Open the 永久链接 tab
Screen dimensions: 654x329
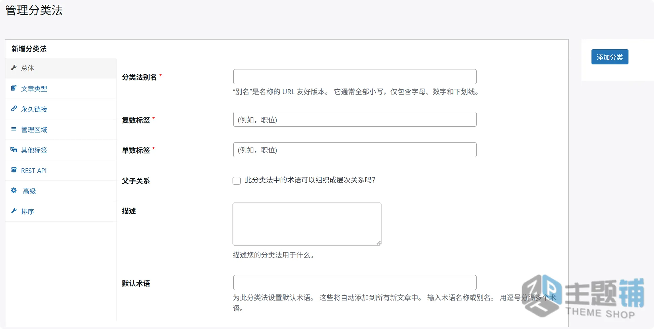(x=61, y=109)
